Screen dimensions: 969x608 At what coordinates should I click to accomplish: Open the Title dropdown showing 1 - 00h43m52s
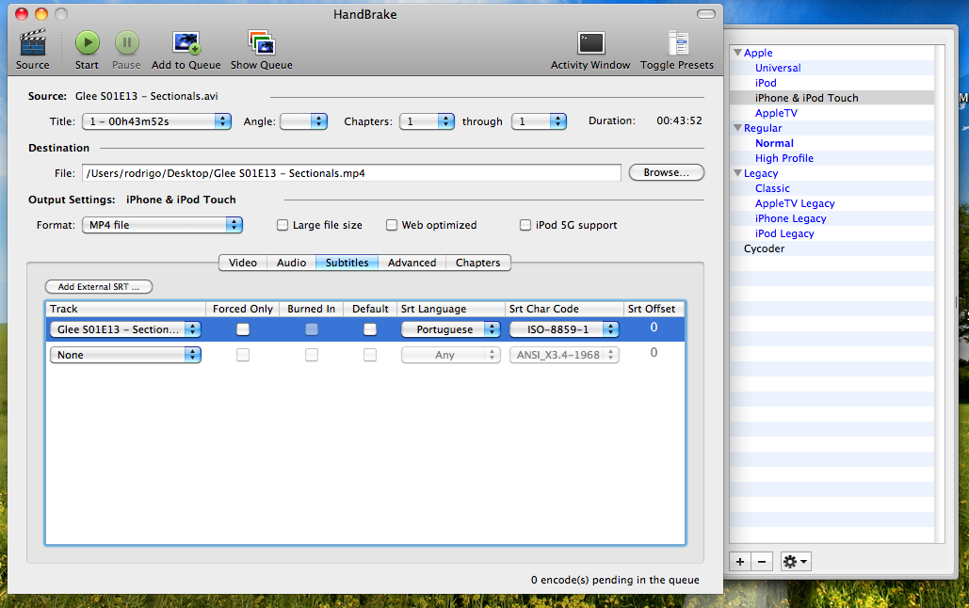click(x=156, y=121)
